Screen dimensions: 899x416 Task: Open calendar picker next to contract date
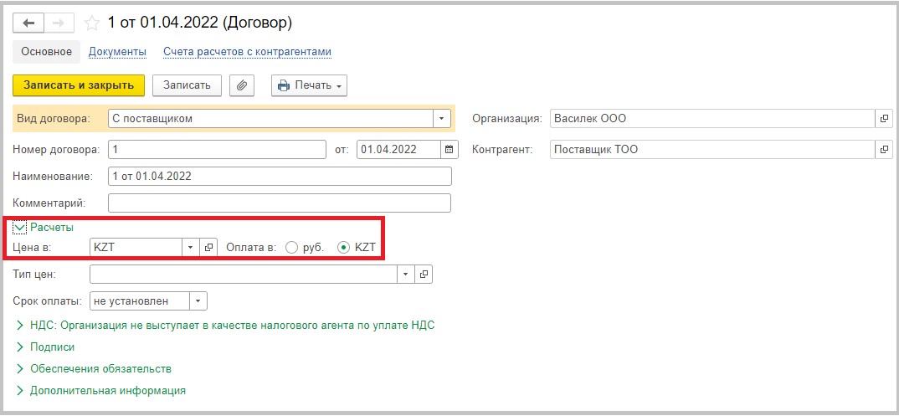(x=449, y=150)
